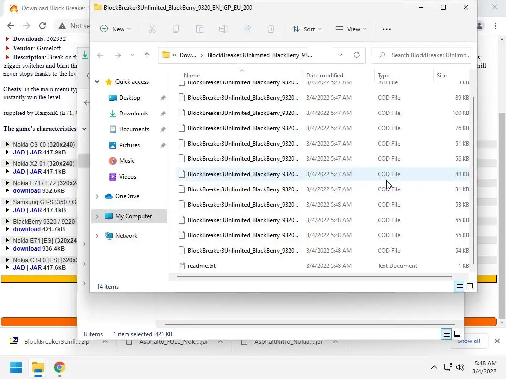
Task: Click the horizontal scrollbar in file list
Action: click(x=315, y=276)
